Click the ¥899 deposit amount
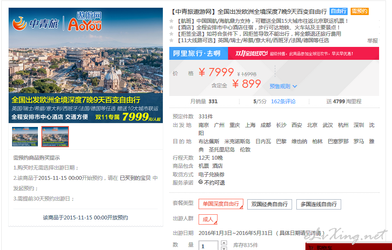 pyautogui.click(x=246, y=84)
